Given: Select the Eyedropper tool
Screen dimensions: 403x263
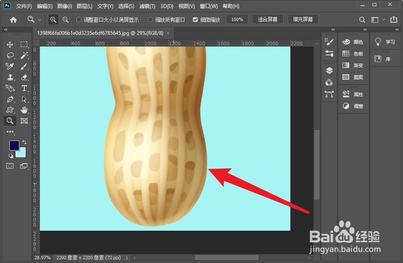Looking at the screenshot, I should tap(10, 66).
